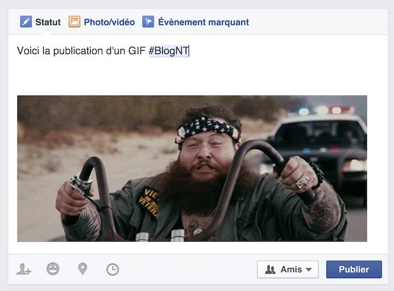
Task: Switch to the Photo/vidéo tab
Action: tap(109, 22)
